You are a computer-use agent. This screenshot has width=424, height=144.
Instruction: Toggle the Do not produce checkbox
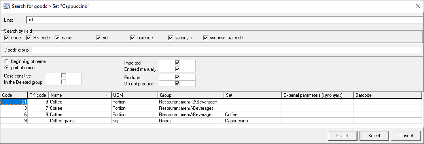(177, 84)
